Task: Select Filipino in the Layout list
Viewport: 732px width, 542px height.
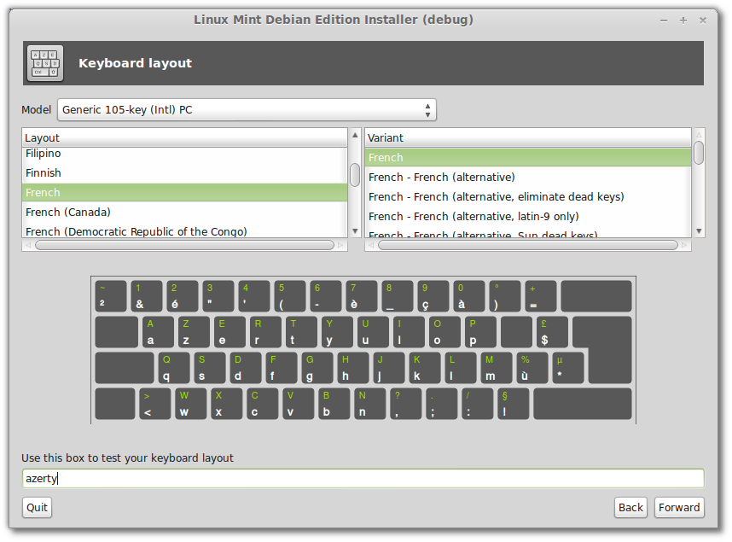Action: tap(184, 154)
